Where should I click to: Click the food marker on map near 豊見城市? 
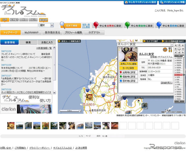(x=89, y=97)
